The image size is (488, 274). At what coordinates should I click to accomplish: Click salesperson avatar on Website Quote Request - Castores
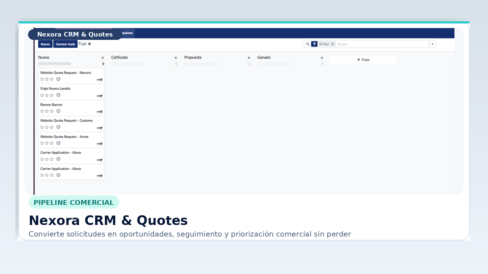click(x=99, y=128)
